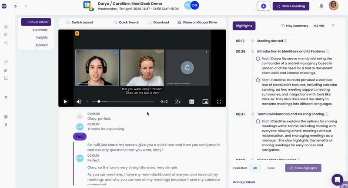Click the Download option

click(x=158, y=23)
